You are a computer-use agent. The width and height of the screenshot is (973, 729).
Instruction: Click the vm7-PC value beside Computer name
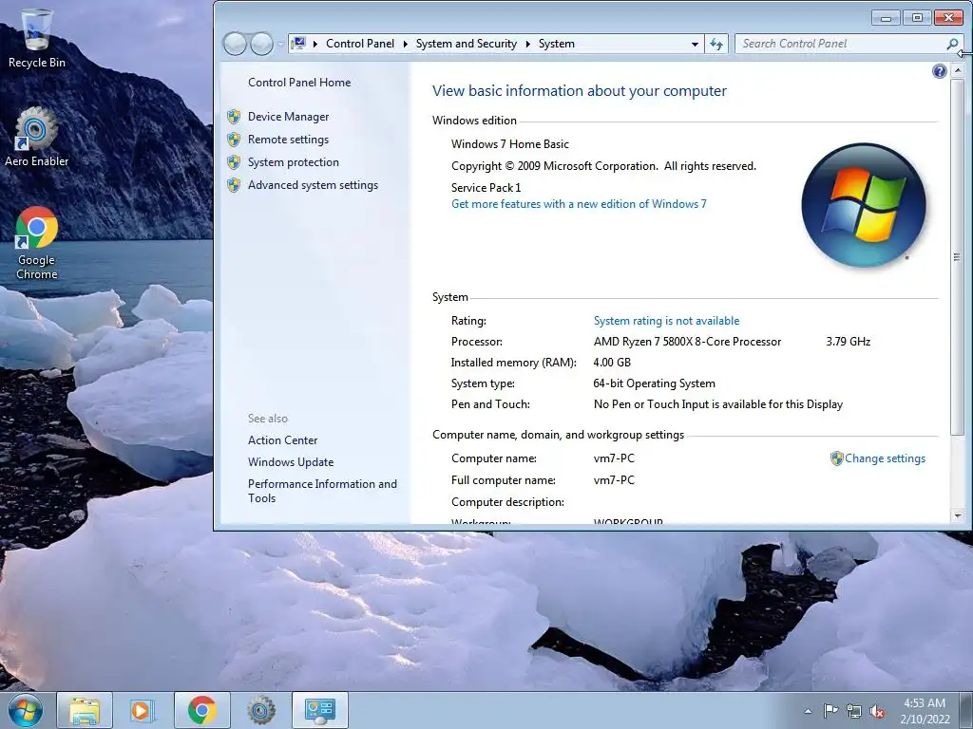tap(614, 458)
